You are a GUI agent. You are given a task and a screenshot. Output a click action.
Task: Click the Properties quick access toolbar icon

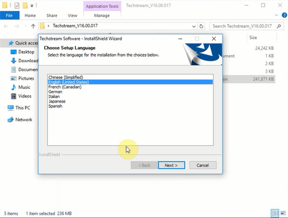click(17, 6)
